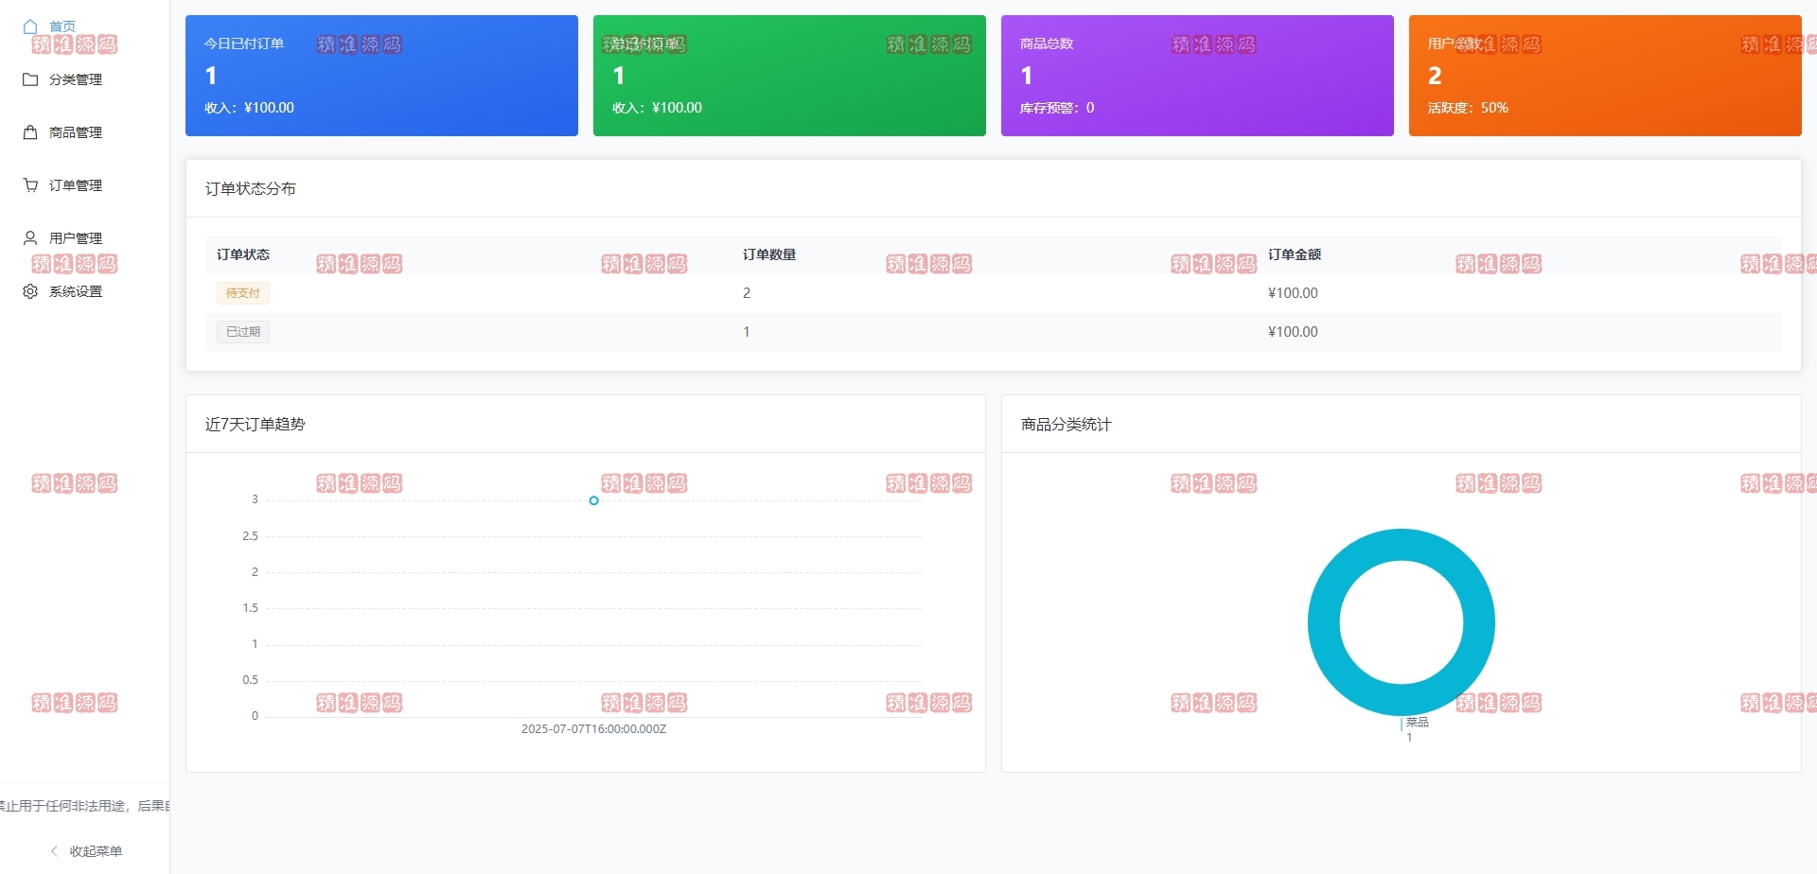The image size is (1817, 874).
Task: Click the 订单状态分布 panel title
Action: click(251, 188)
